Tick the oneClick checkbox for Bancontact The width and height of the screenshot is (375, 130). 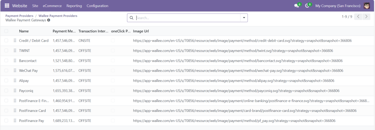tap(113, 61)
